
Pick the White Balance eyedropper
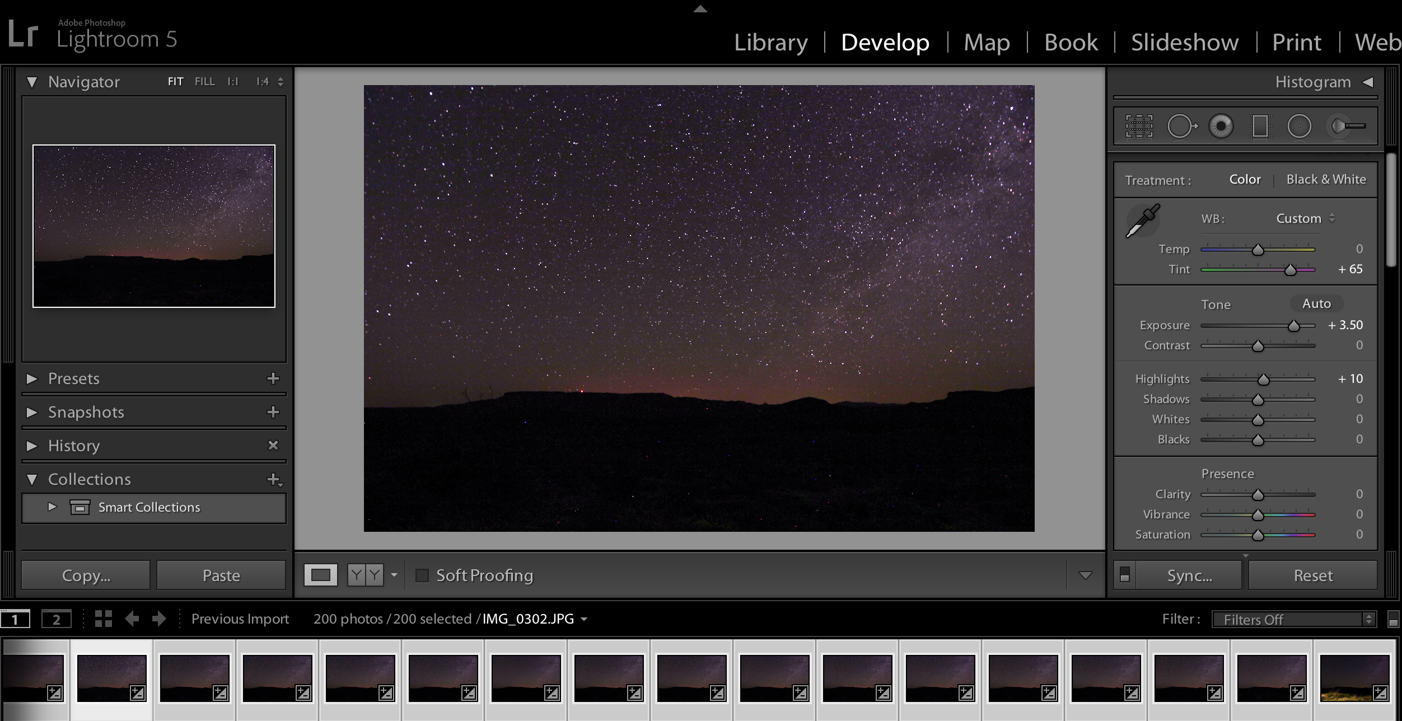(1143, 221)
